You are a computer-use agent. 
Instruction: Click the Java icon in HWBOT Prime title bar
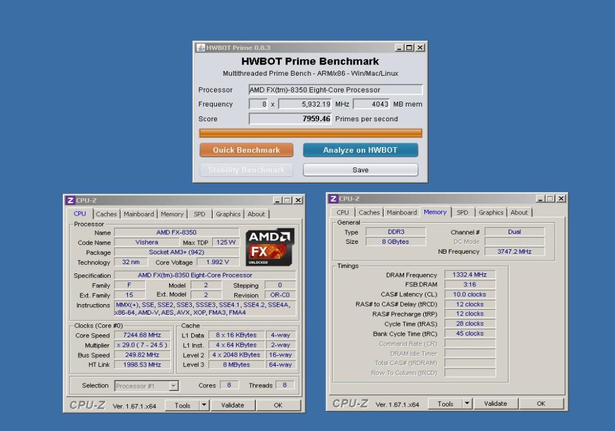point(201,47)
